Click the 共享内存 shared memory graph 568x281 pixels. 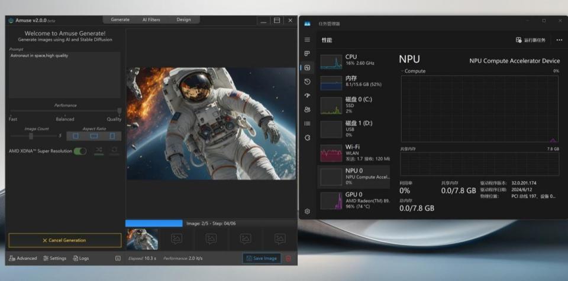[x=479, y=164]
